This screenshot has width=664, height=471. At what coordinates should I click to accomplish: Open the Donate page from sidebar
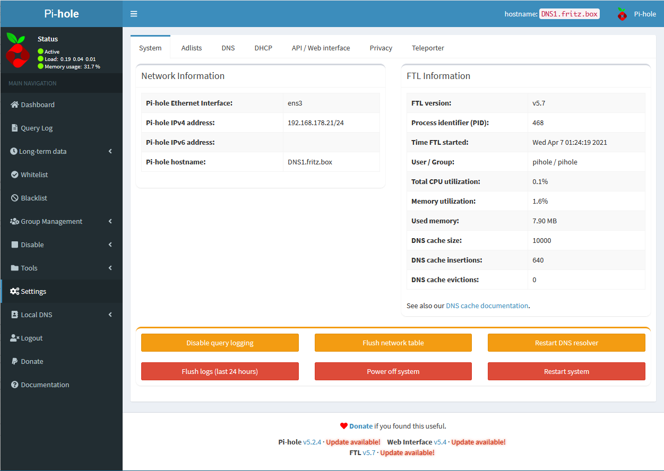coord(14,361)
